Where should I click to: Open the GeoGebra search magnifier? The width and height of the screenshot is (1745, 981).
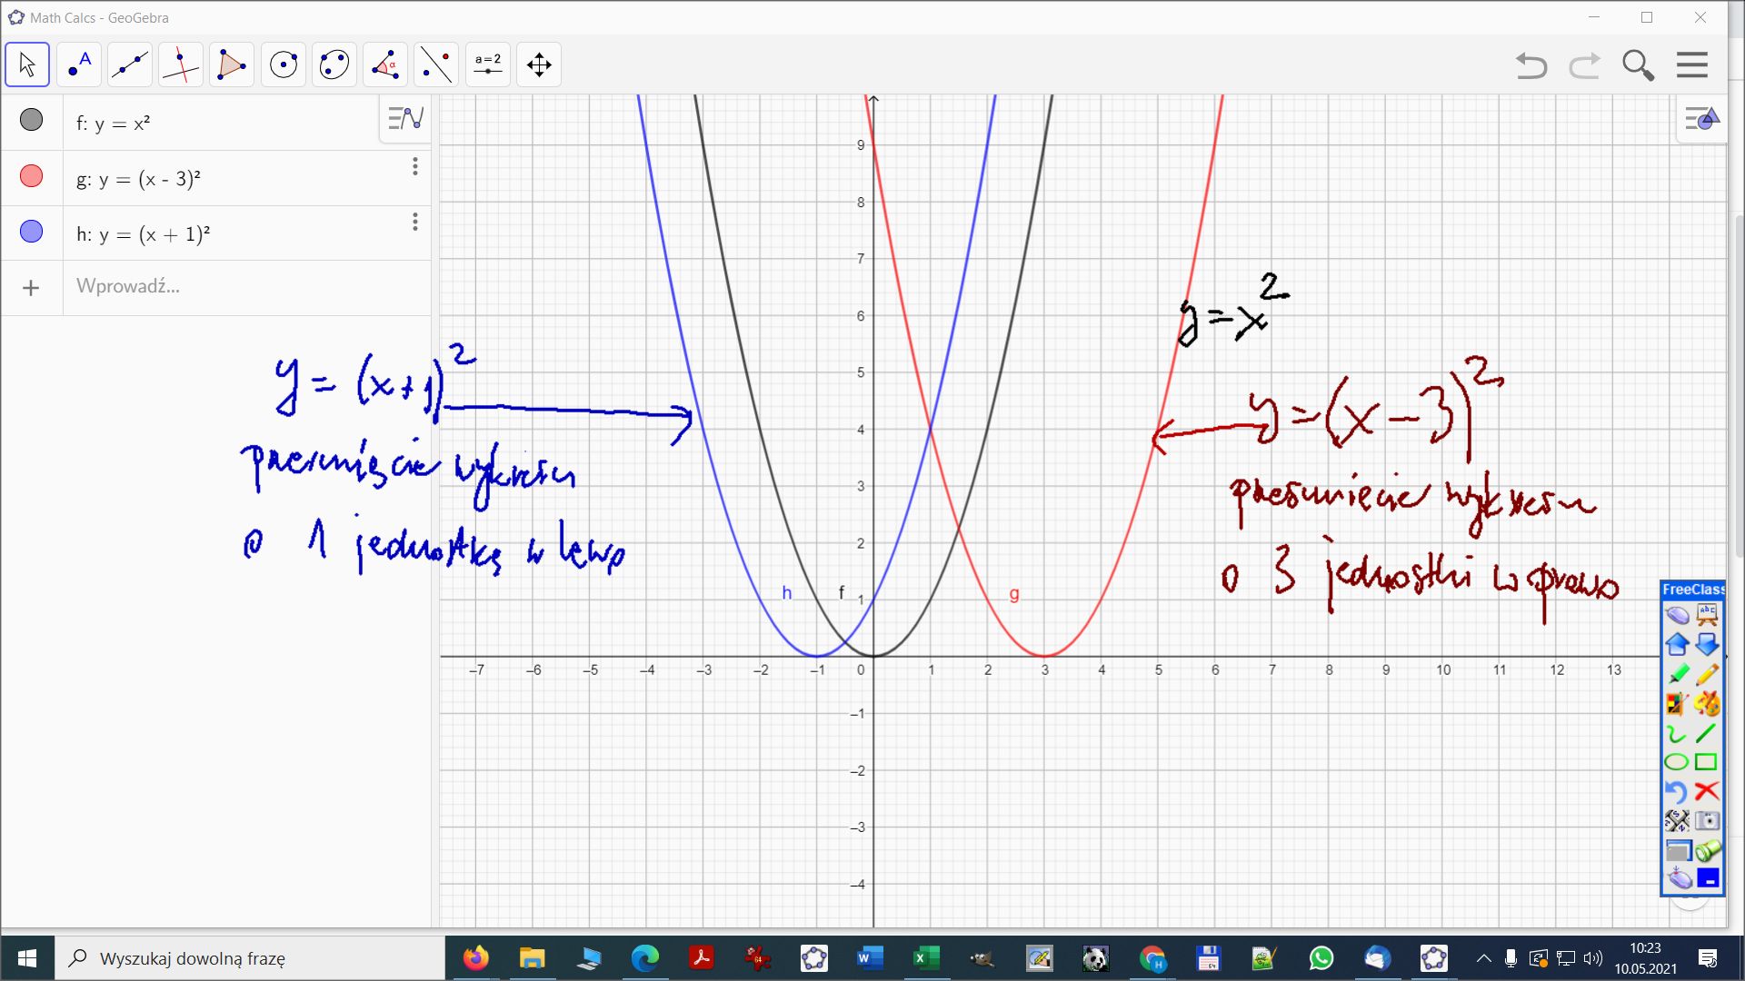(x=1638, y=65)
